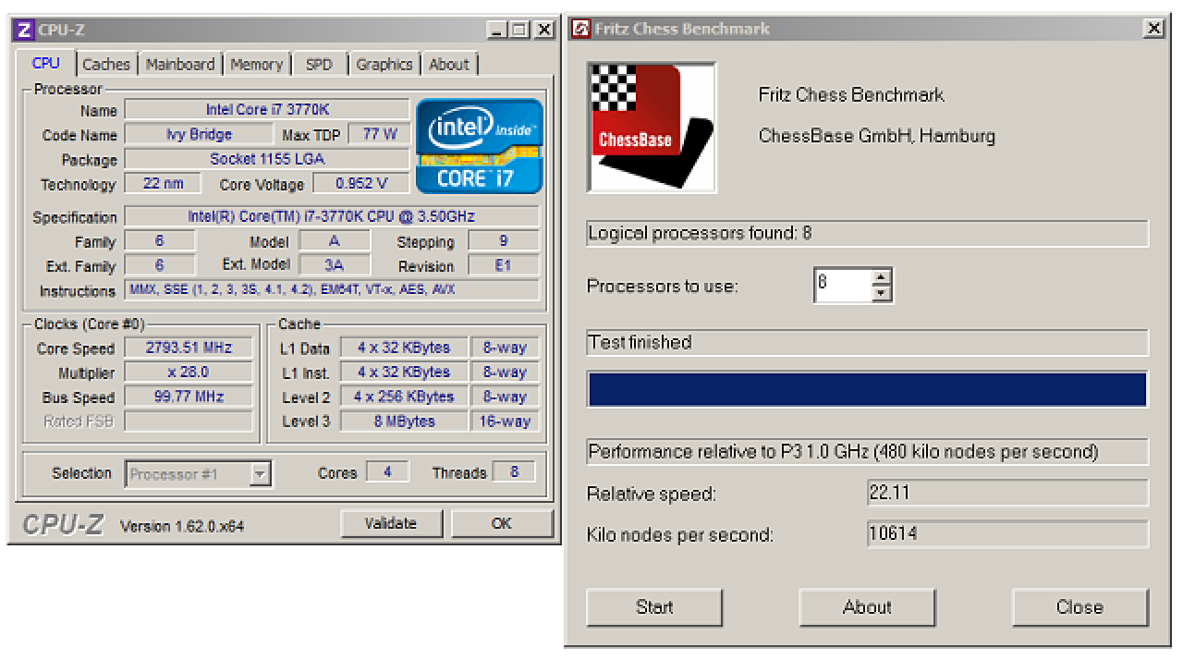
Task: Click the Relative speed value 22.11
Action: (x=1008, y=494)
